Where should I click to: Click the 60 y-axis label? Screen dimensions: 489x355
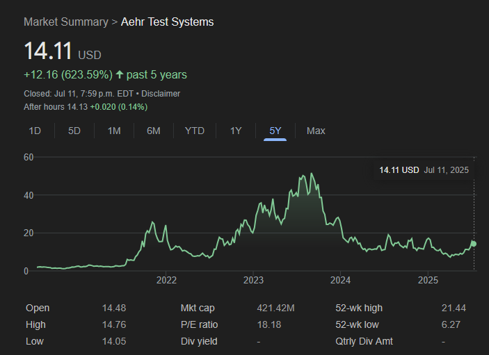coord(29,157)
